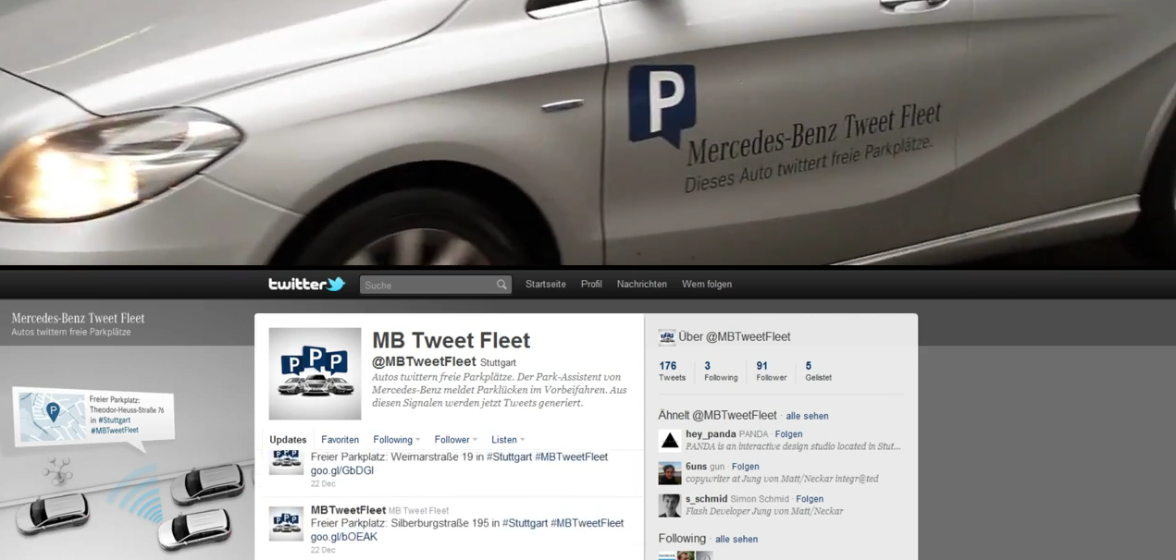Click the 6uns profile avatar
This screenshot has height=560, width=1176.
coord(670,473)
